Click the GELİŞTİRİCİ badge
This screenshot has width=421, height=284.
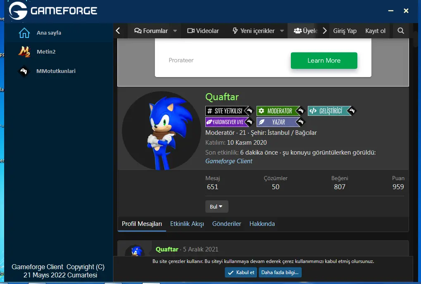pos(332,111)
